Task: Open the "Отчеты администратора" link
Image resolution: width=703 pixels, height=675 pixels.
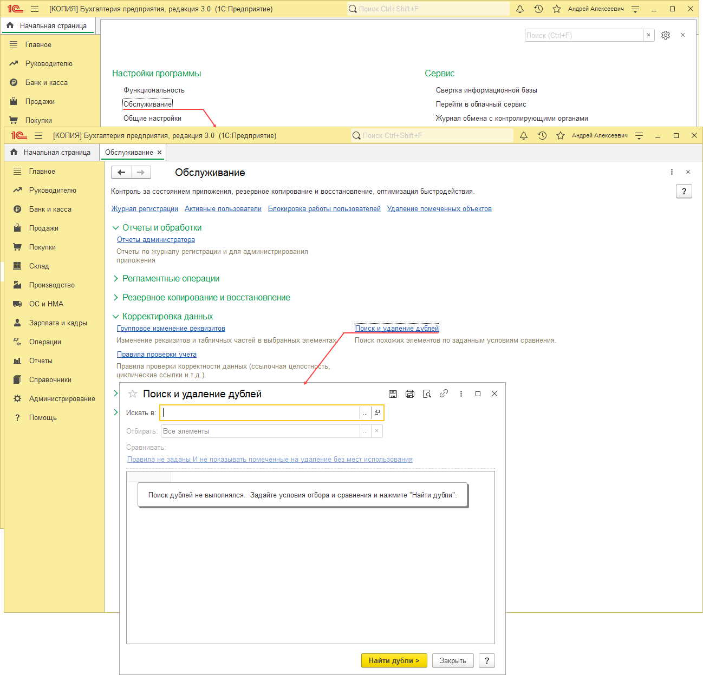Action: coord(156,240)
